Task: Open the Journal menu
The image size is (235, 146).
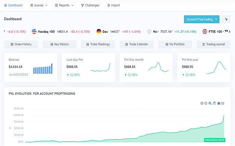Action: pyautogui.click(x=39, y=5)
